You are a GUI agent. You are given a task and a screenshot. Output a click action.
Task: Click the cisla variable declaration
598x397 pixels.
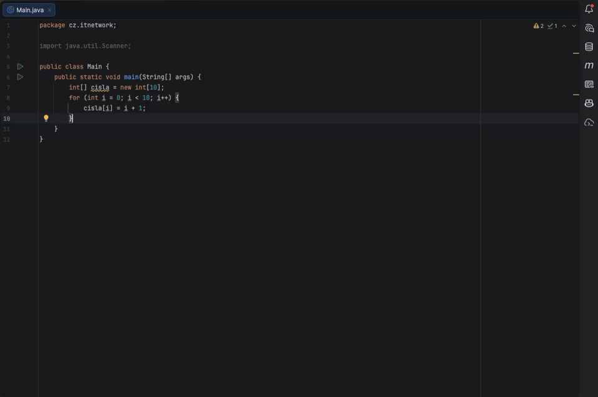point(100,87)
